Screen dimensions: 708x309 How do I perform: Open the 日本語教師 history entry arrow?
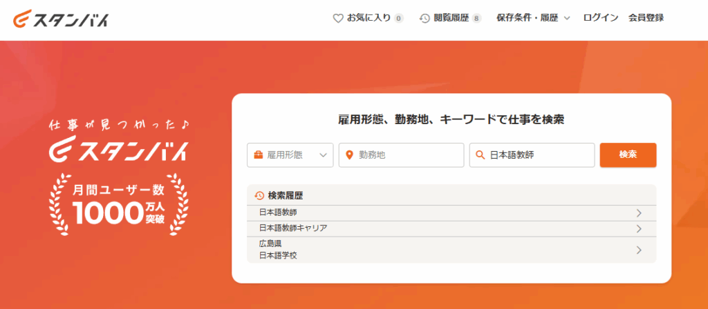tap(639, 212)
